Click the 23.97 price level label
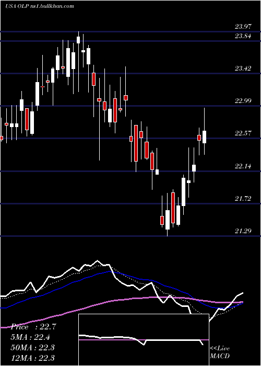261x366 pixels. coord(243,26)
